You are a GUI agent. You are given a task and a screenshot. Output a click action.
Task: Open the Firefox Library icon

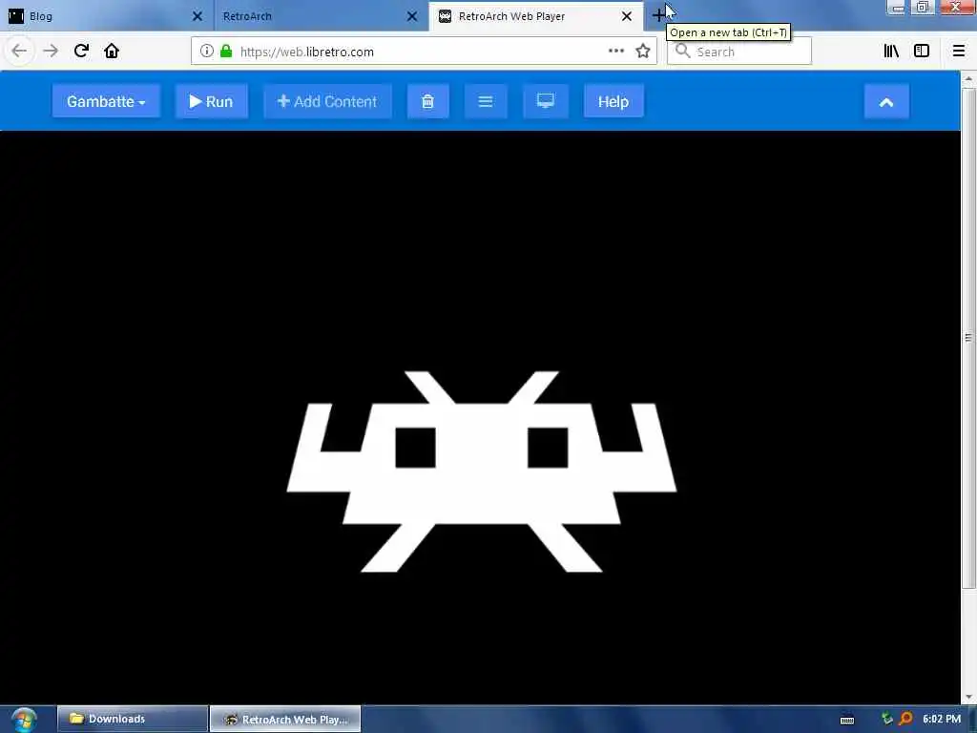click(891, 52)
